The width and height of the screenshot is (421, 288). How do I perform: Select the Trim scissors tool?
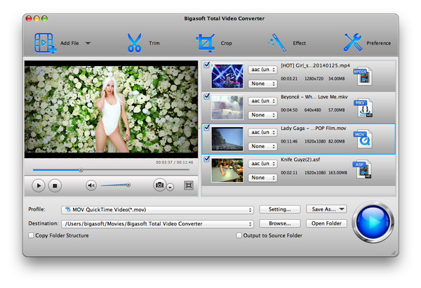[x=134, y=43]
